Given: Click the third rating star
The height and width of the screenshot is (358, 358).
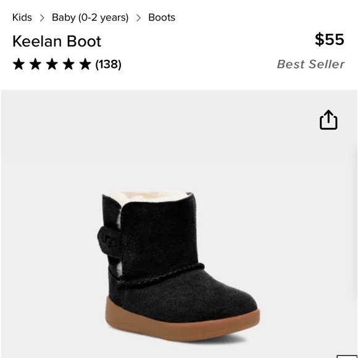Looking at the screenshot, I should [52, 64].
